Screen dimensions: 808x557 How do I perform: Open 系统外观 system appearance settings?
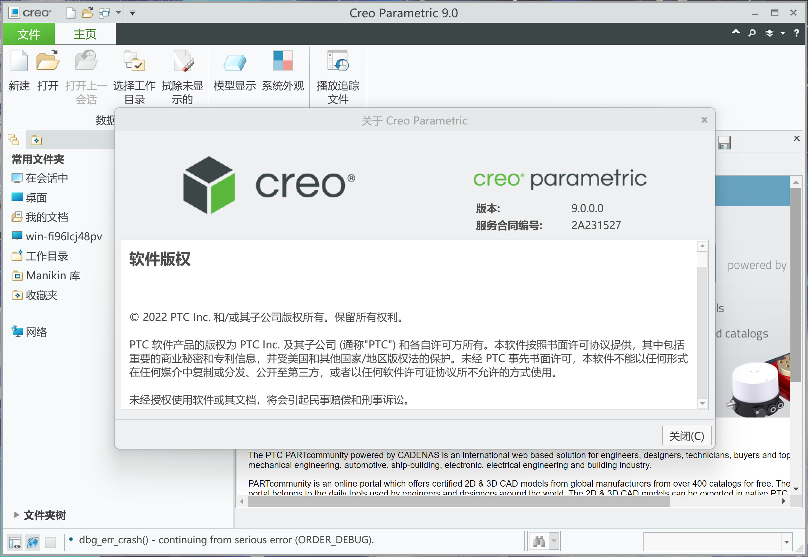283,71
